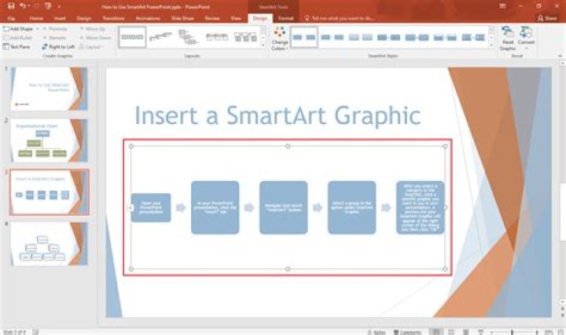Click the Tell me what you want to do box
Viewport: 566px width, 335px height.
pos(340,18)
